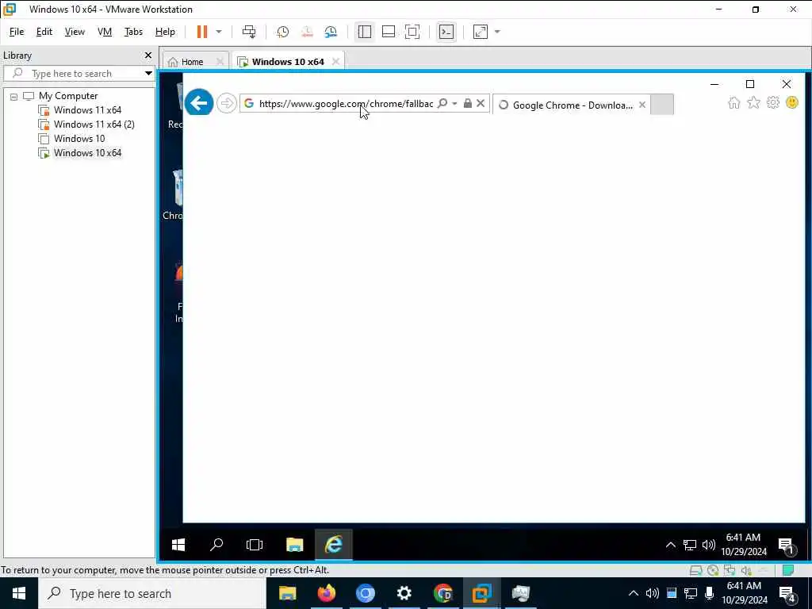The height and width of the screenshot is (609, 812).
Task: Close the Google Chrome download tab
Action: point(642,105)
